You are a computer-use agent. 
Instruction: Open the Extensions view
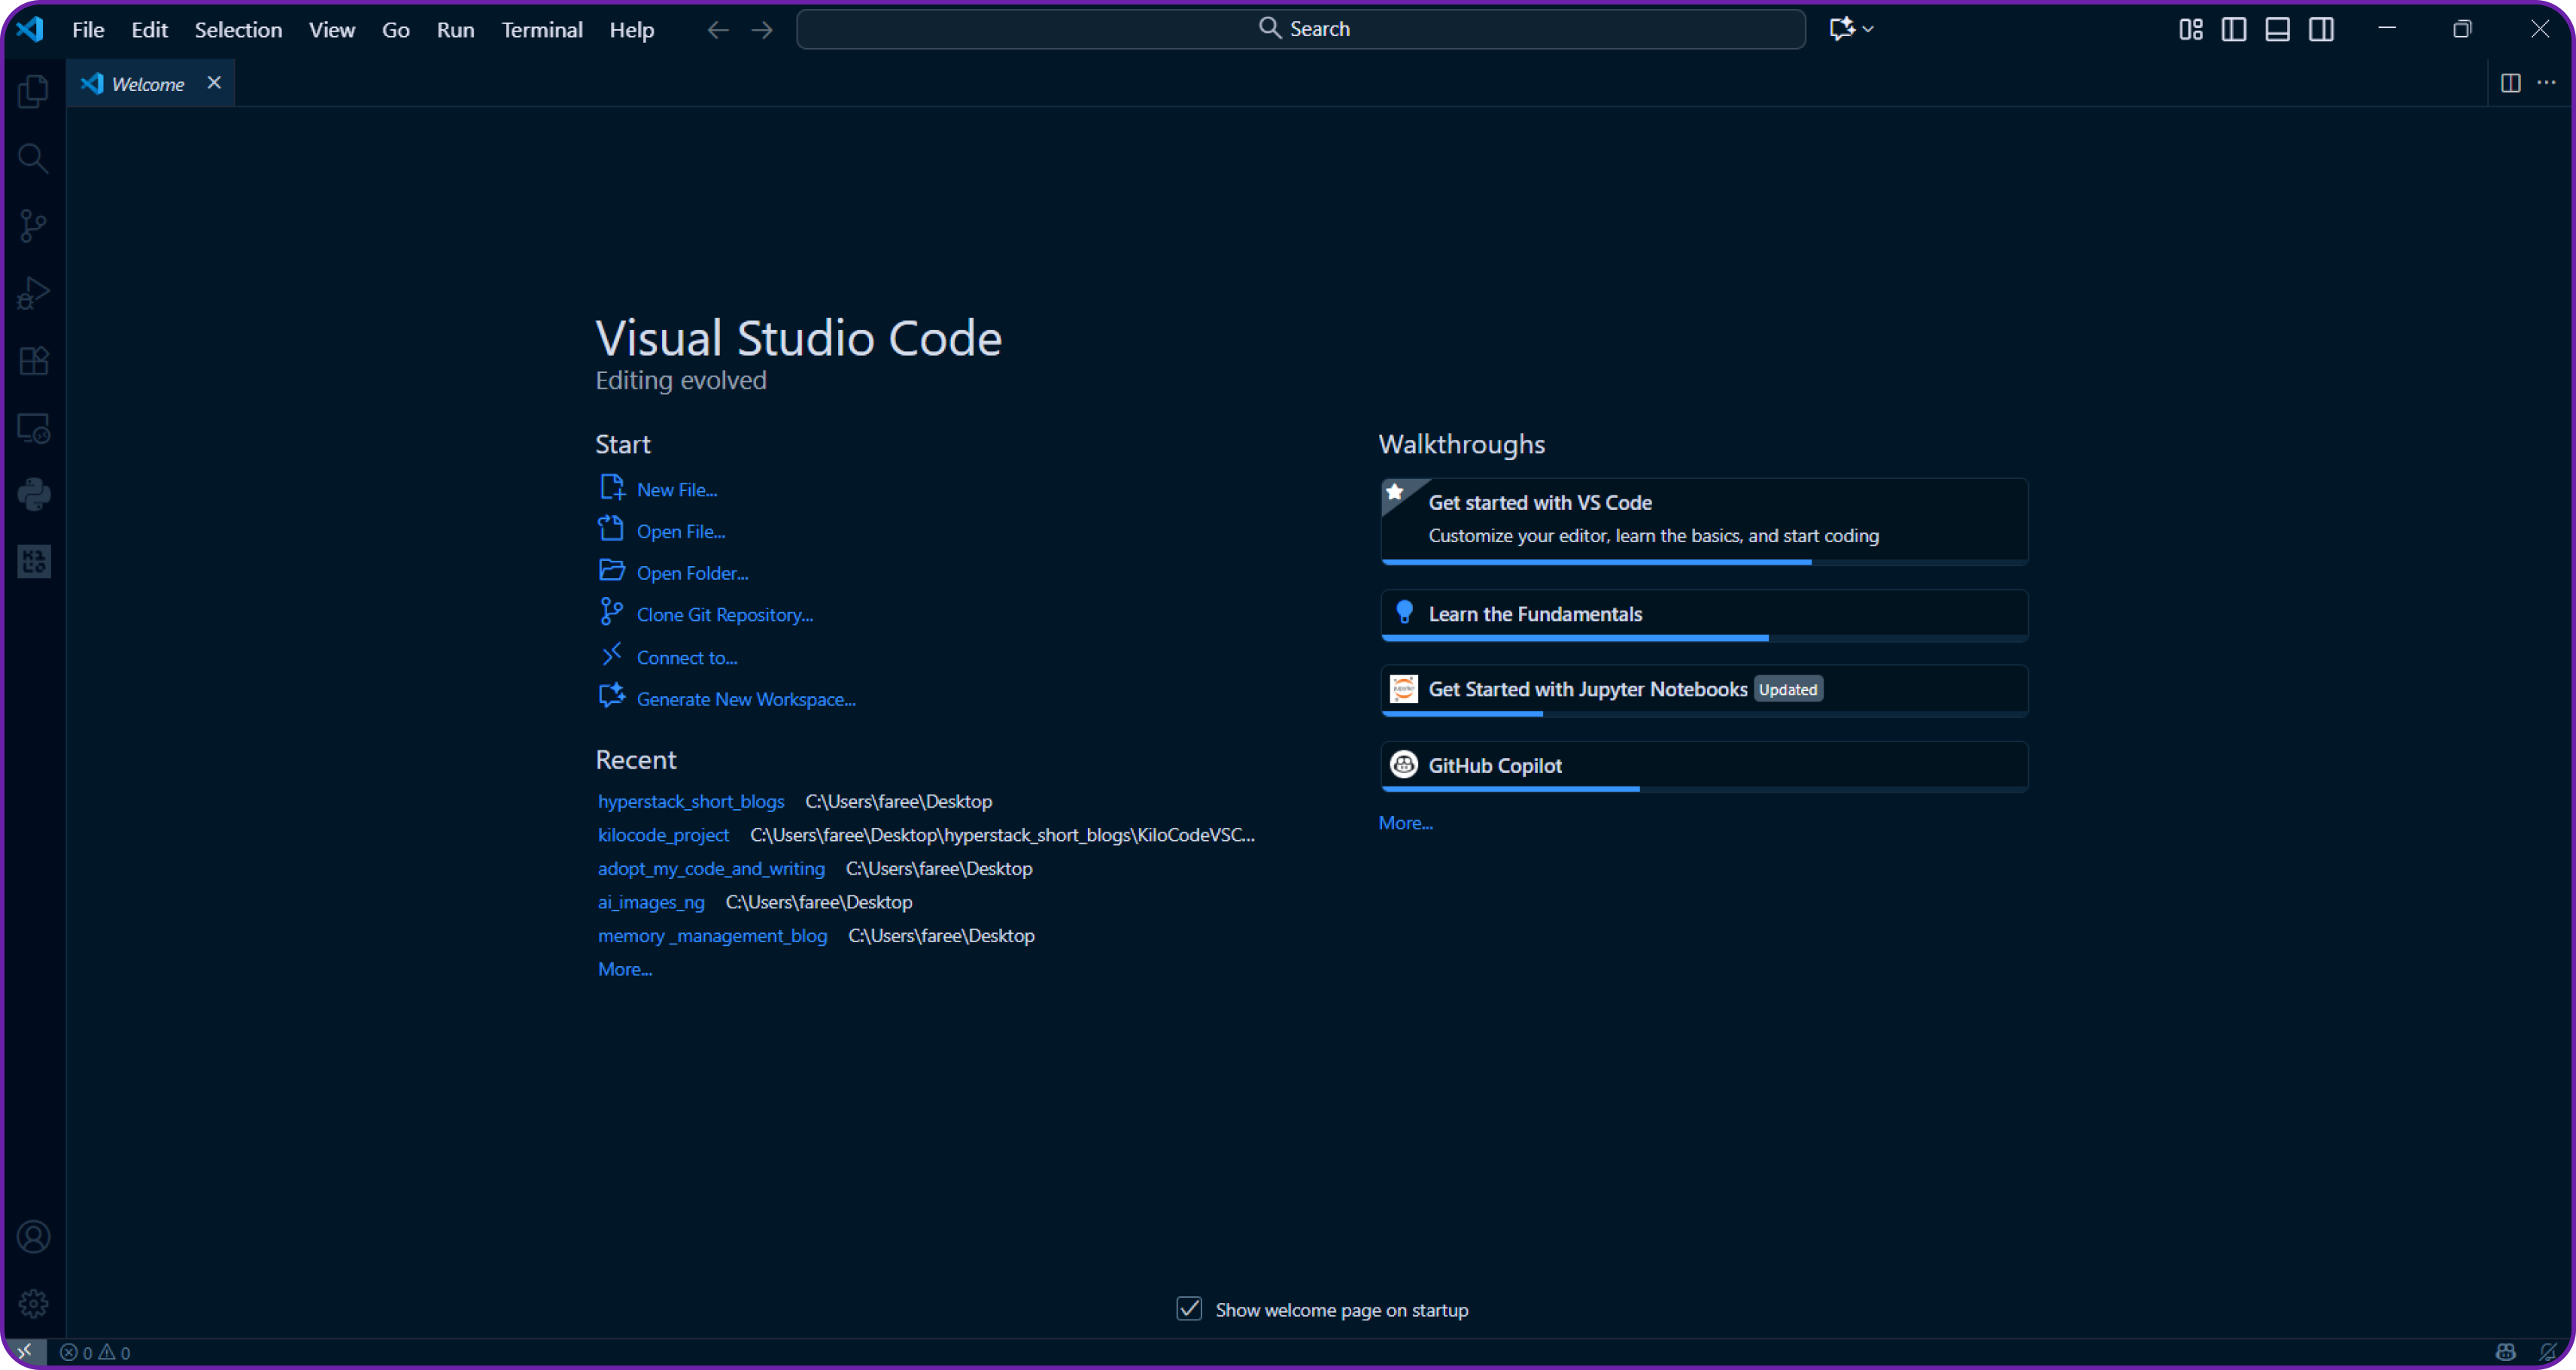(33, 359)
